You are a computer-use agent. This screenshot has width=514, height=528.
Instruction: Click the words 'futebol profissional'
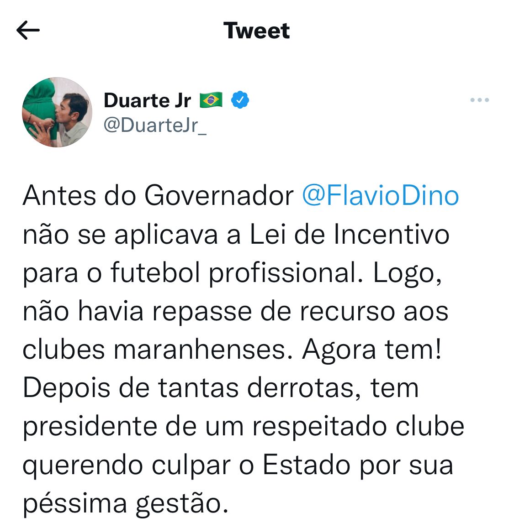[233, 273]
